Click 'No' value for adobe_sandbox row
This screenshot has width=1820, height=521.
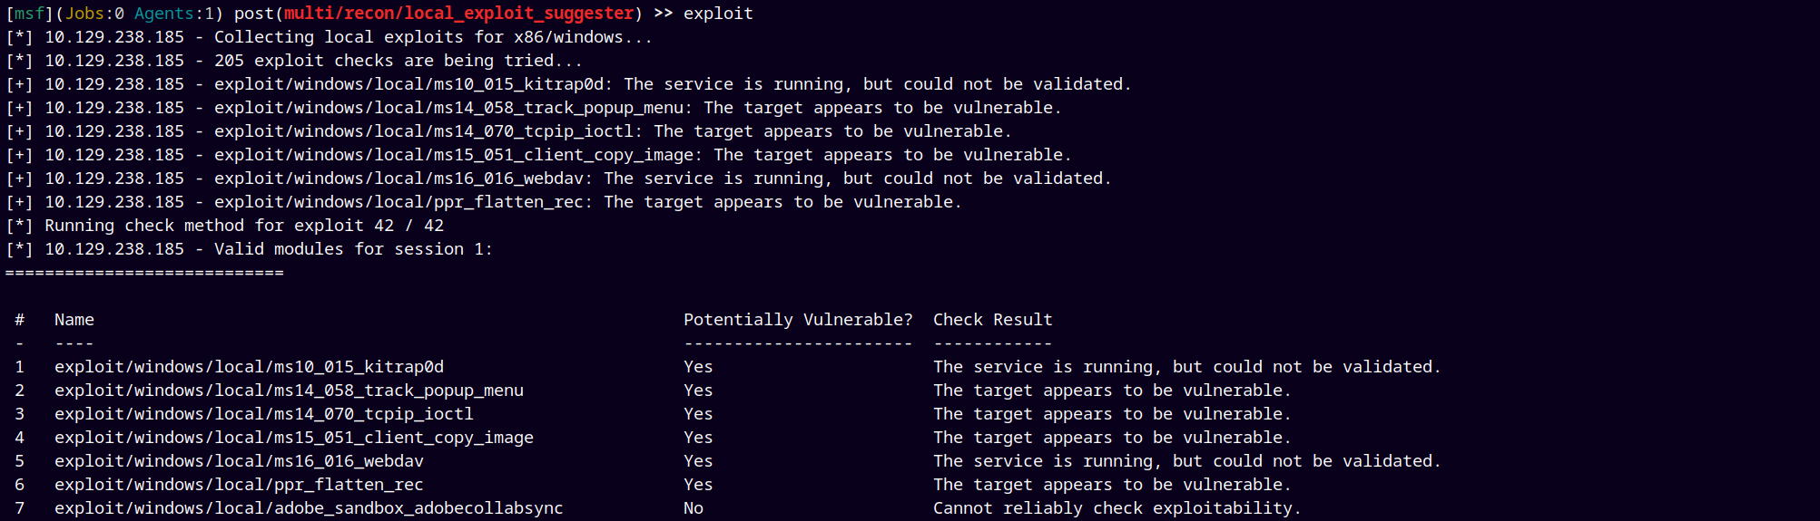[x=694, y=508]
